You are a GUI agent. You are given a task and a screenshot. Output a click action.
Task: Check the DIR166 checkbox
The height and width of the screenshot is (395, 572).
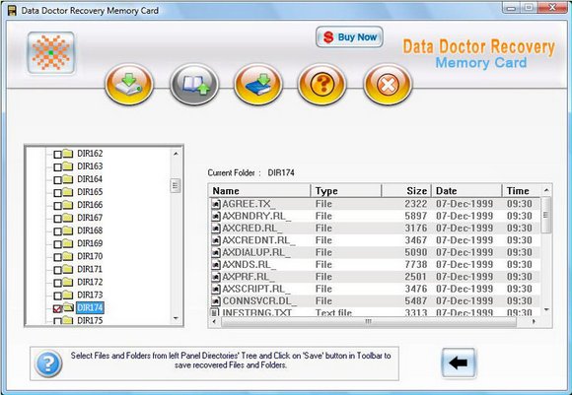pyautogui.click(x=57, y=206)
